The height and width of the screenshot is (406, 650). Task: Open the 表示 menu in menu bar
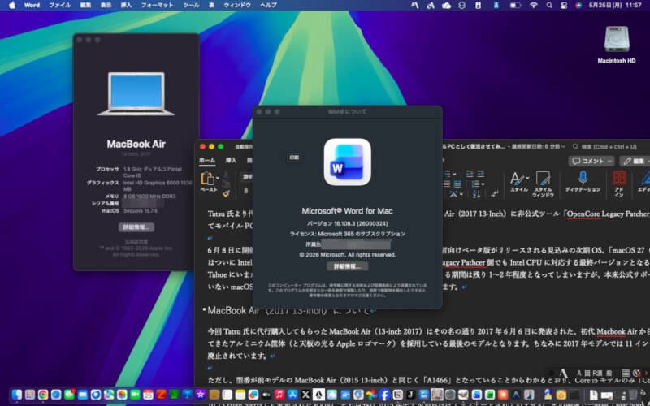click(x=106, y=6)
